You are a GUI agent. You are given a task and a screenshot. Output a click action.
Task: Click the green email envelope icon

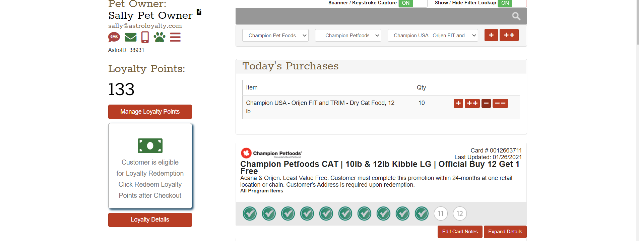click(130, 37)
